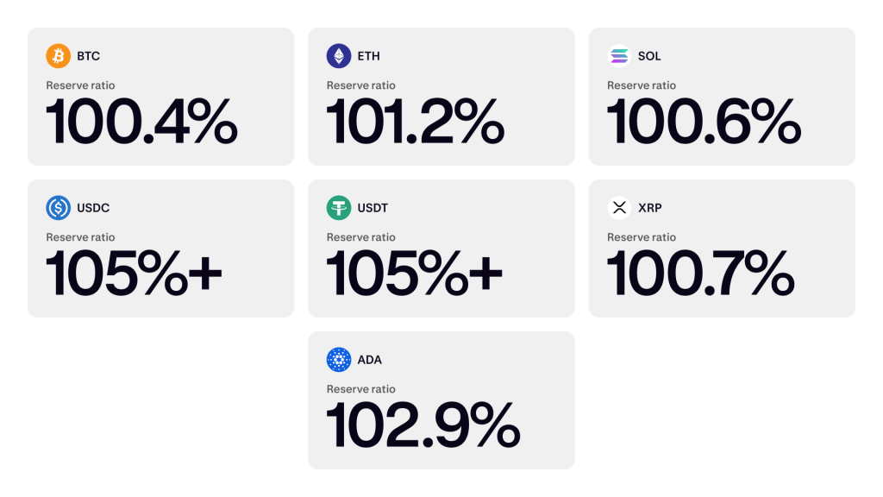
Task: Click the blue ADA Cardano icon
Action: point(339,360)
